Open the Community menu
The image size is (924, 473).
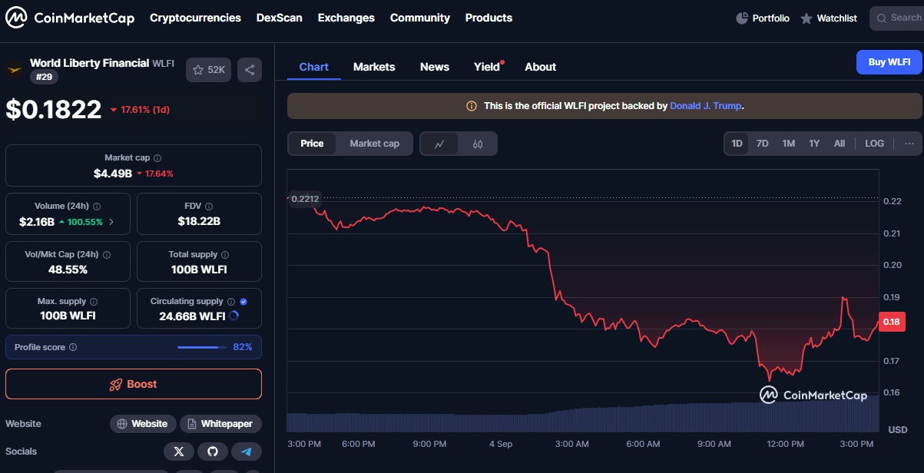pyautogui.click(x=420, y=18)
